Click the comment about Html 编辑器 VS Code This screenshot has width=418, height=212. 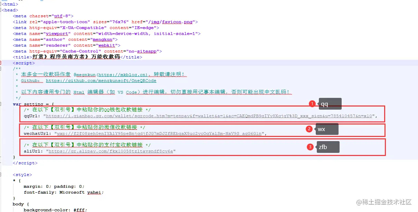tap(154, 92)
